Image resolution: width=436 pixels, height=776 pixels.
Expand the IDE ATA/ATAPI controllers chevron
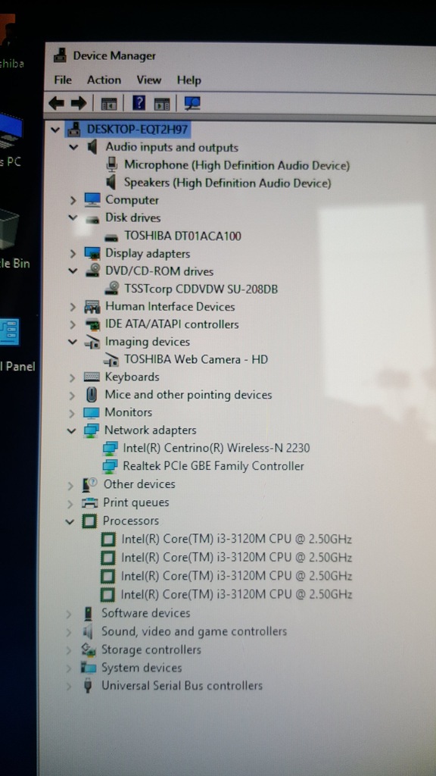coord(73,324)
